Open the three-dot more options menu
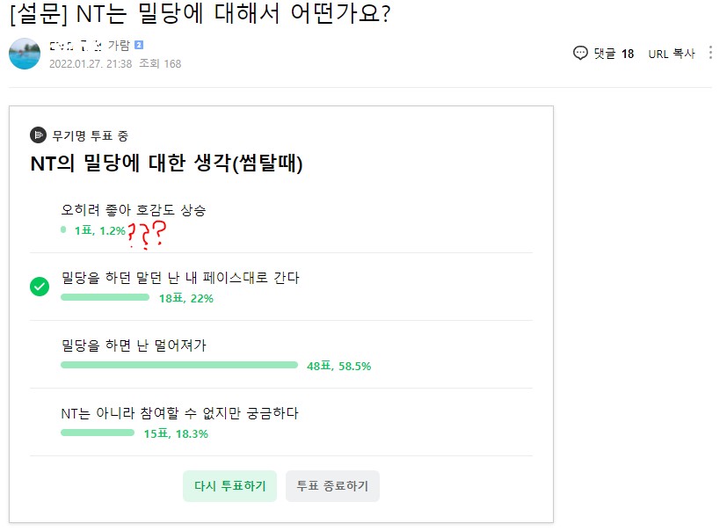This screenshot has width=727, height=531. [x=710, y=53]
